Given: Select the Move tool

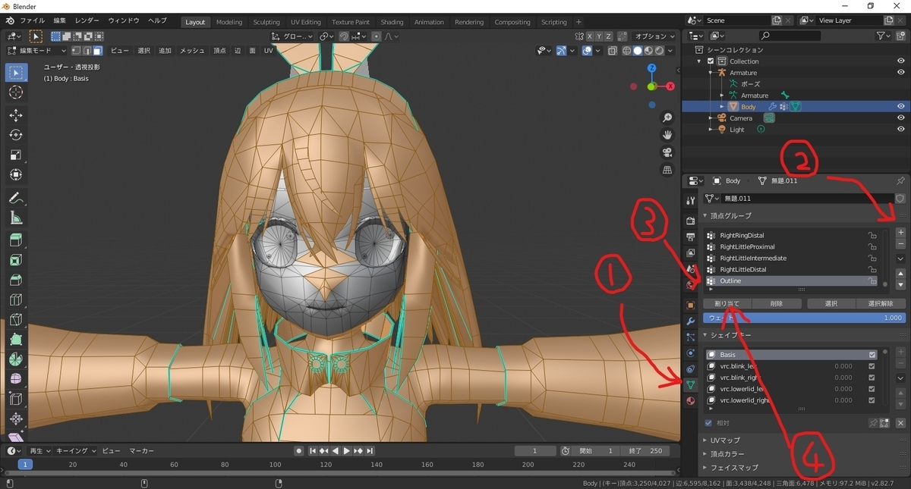Looking at the screenshot, I should point(16,115).
